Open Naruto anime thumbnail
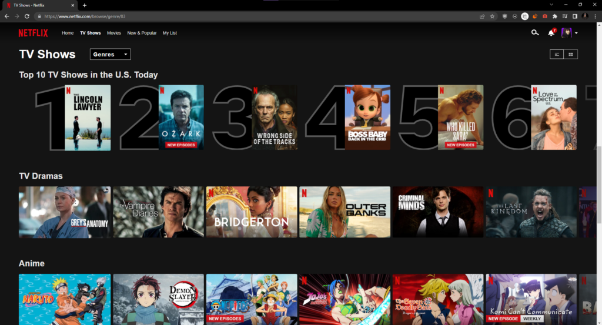The width and height of the screenshot is (602, 325). point(65,299)
